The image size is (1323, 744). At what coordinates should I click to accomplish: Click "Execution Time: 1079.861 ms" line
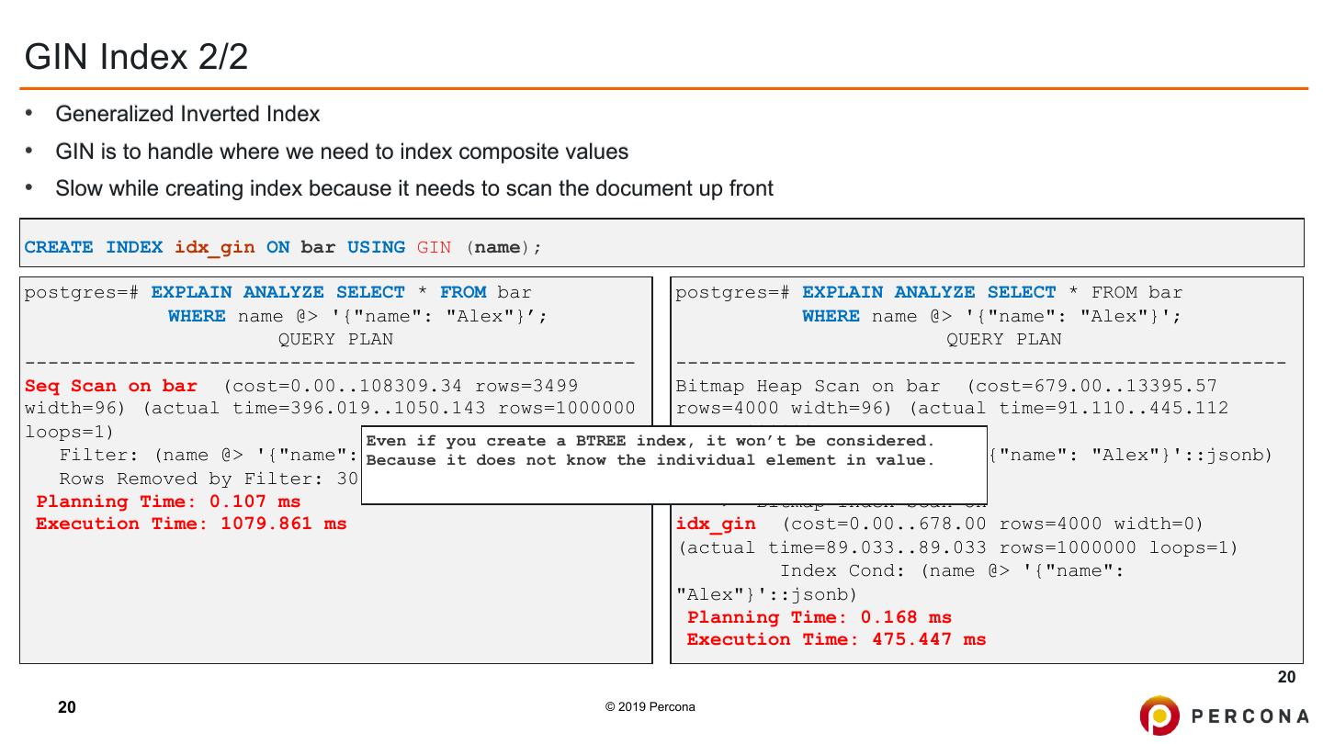click(x=191, y=524)
